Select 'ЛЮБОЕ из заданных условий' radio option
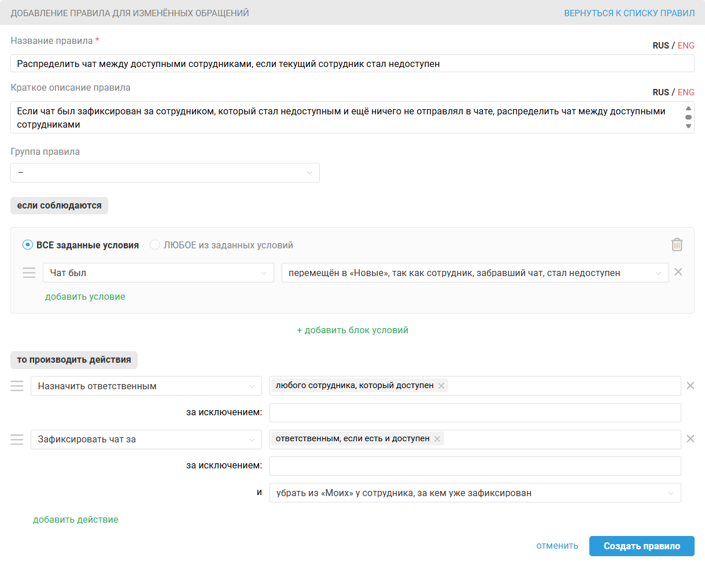Viewport: 705px width, 566px height. [155, 245]
